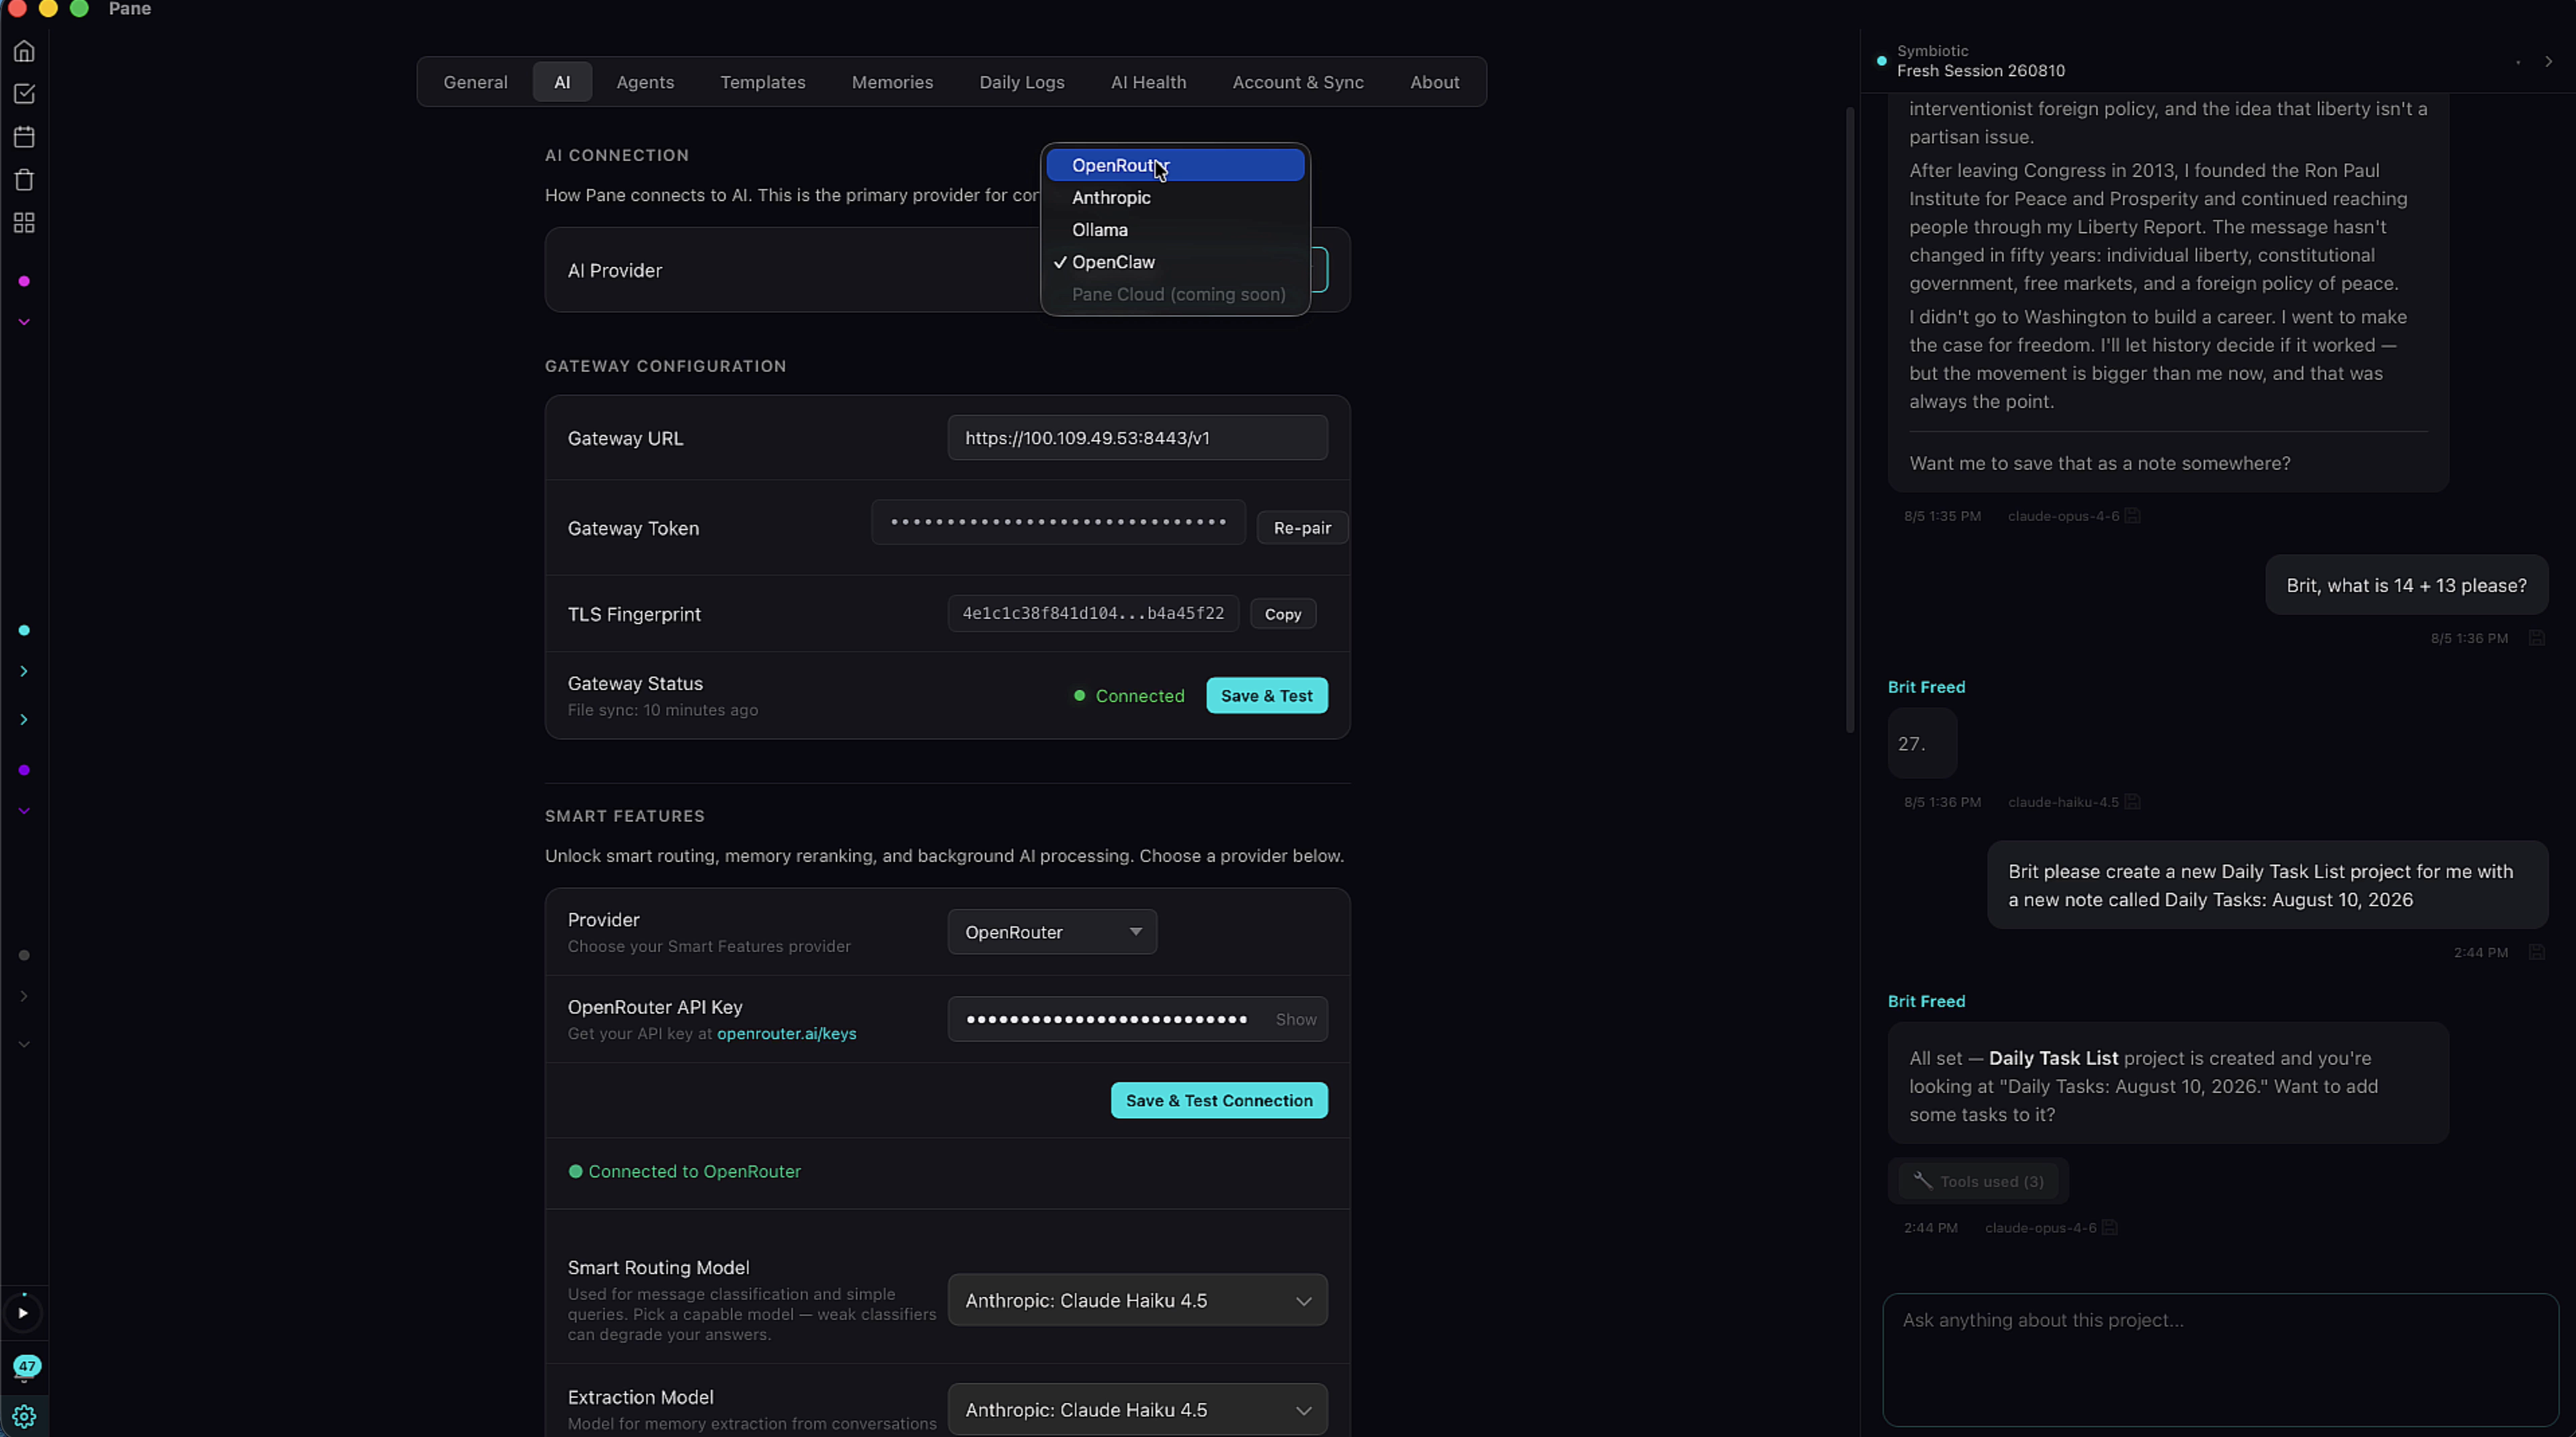Image resolution: width=2576 pixels, height=1437 pixels.
Task: Focus the Ask anything about this project box
Action: 2220,1360
